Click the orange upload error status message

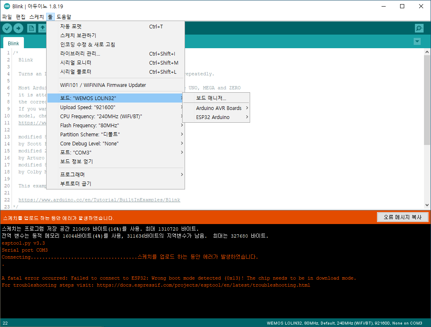pyautogui.click(x=58, y=218)
